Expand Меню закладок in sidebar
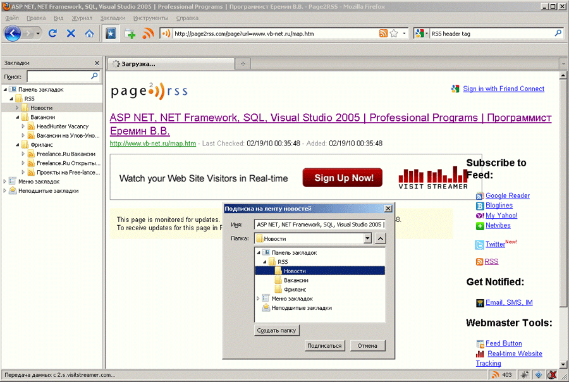This screenshot has height=382, width=569. pyautogui.click(x=4, y=181)
